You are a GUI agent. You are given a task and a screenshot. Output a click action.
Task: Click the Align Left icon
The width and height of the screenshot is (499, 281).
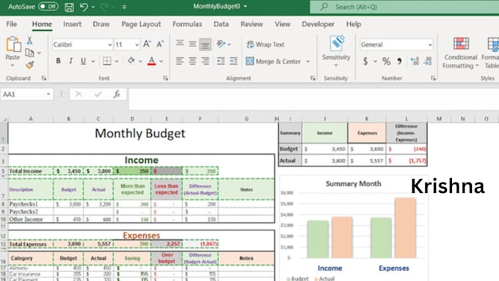coord(180,61)
